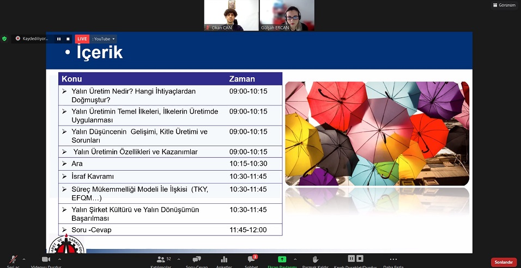Open the Soru-Cevap Q&A window
521x268 pixels.
197,260
